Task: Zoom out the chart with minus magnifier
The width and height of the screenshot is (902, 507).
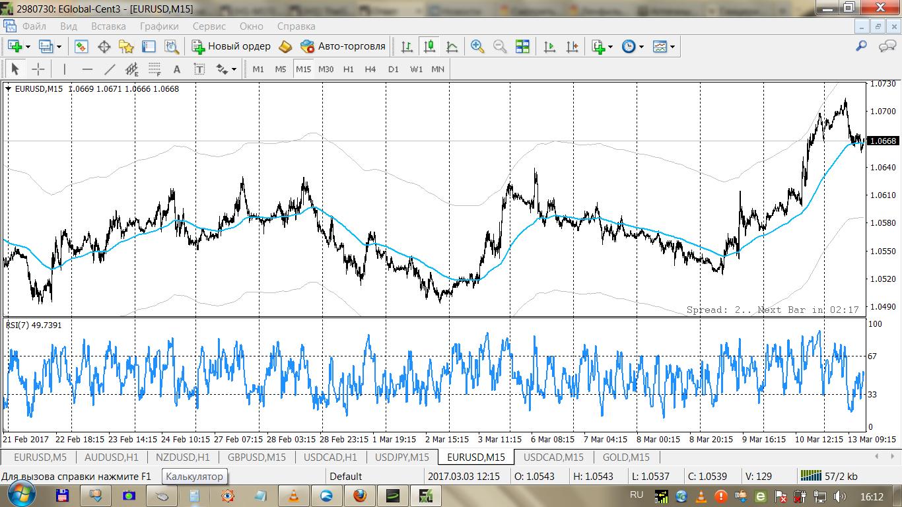Action: click(x=500, y=46)
